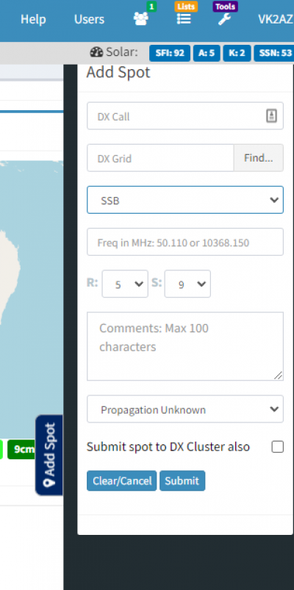Open the Lists icon menu
The height and width of the screenshot is (590, 294).
pos(184,19)
